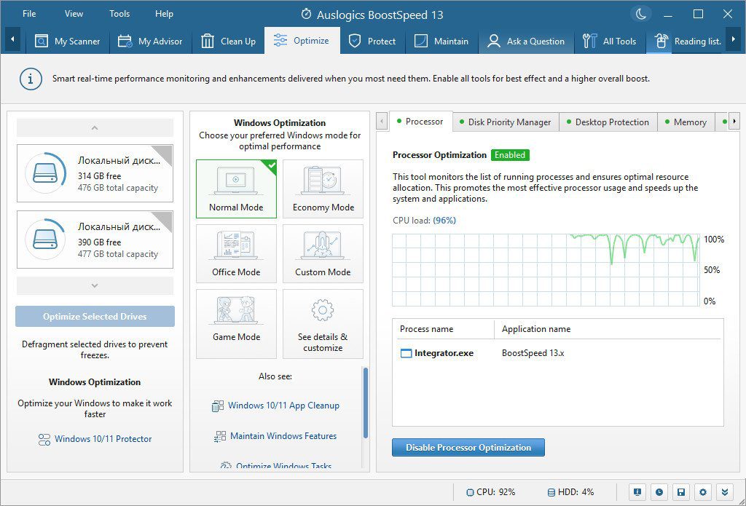Image resolution: width=746 pixels, height=506 pixels.
Task: Click the settings gear in the status bar
Action: pyautogui.click(x=702, y=492)
